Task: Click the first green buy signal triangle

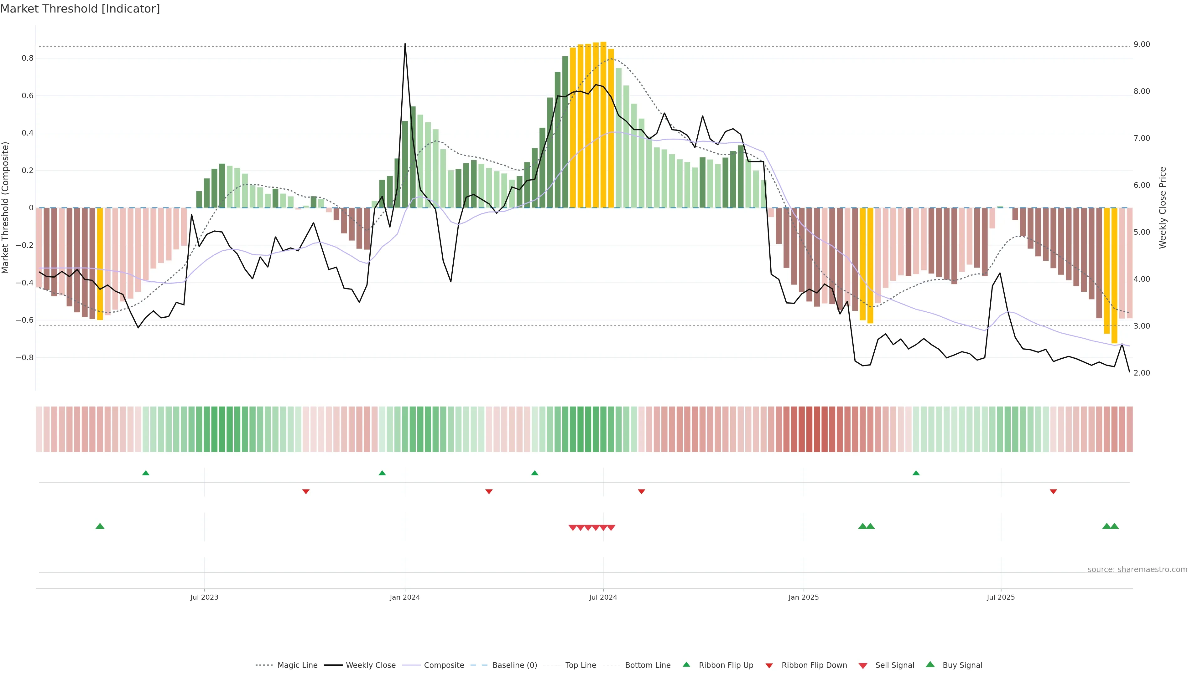Action: pyautogui.click(x=100, y=526)
